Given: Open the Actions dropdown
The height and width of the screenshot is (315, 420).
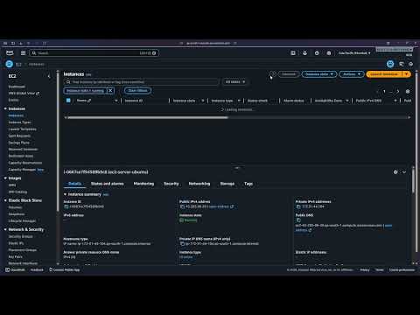Looking at the screenshot, I should tap(352, 74).
